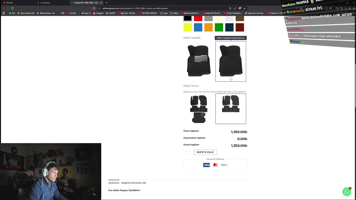Open (1) Edremit' in EN bookmark

click(x=275, y=13)
